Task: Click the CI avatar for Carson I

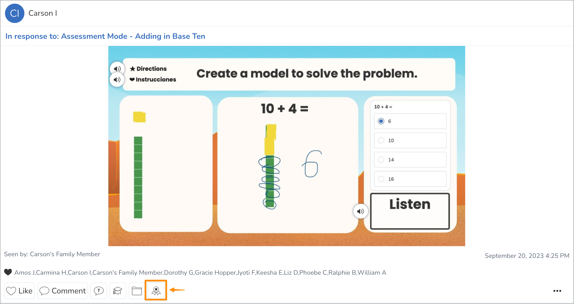Action: [15, 13]
